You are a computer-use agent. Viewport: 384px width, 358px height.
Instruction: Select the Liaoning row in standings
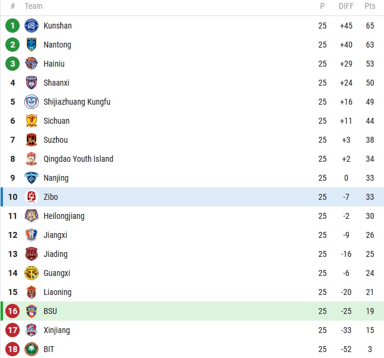pos(178,292)
